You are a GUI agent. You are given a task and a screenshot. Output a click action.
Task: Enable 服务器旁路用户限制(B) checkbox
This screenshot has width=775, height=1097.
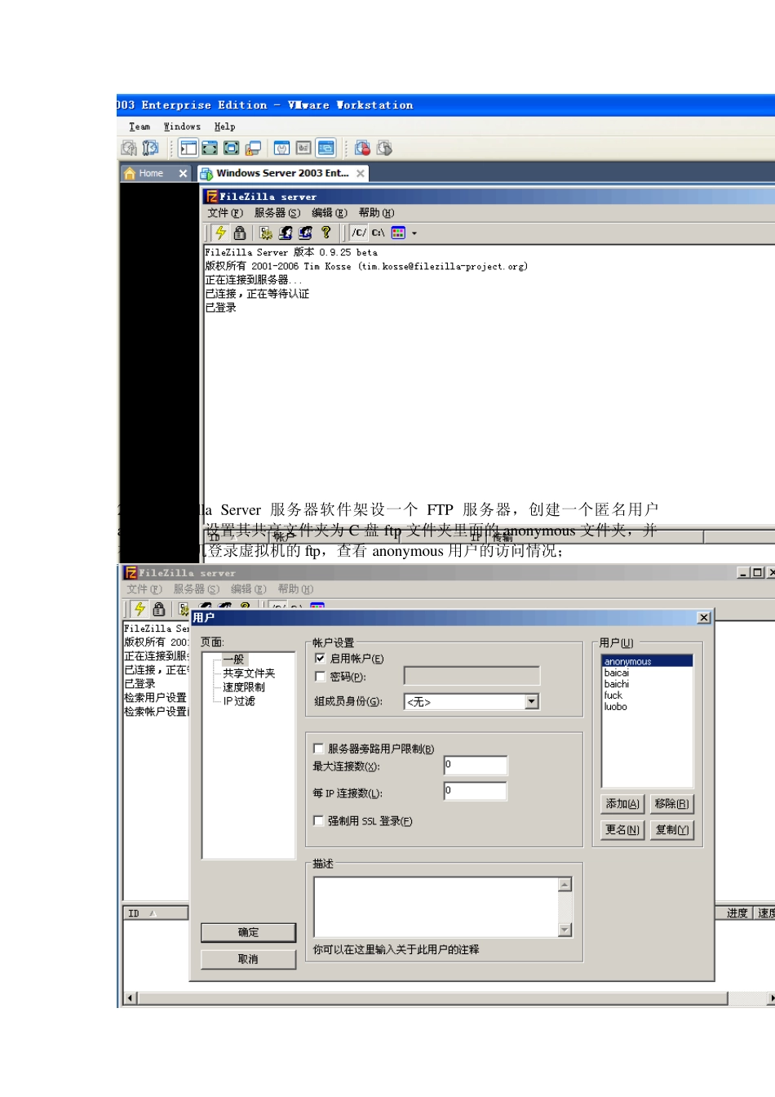click(x=319, y=748)
